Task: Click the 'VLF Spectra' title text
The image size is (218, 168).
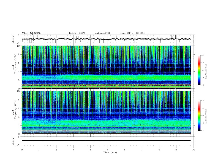Action: [x=31, y=33]
